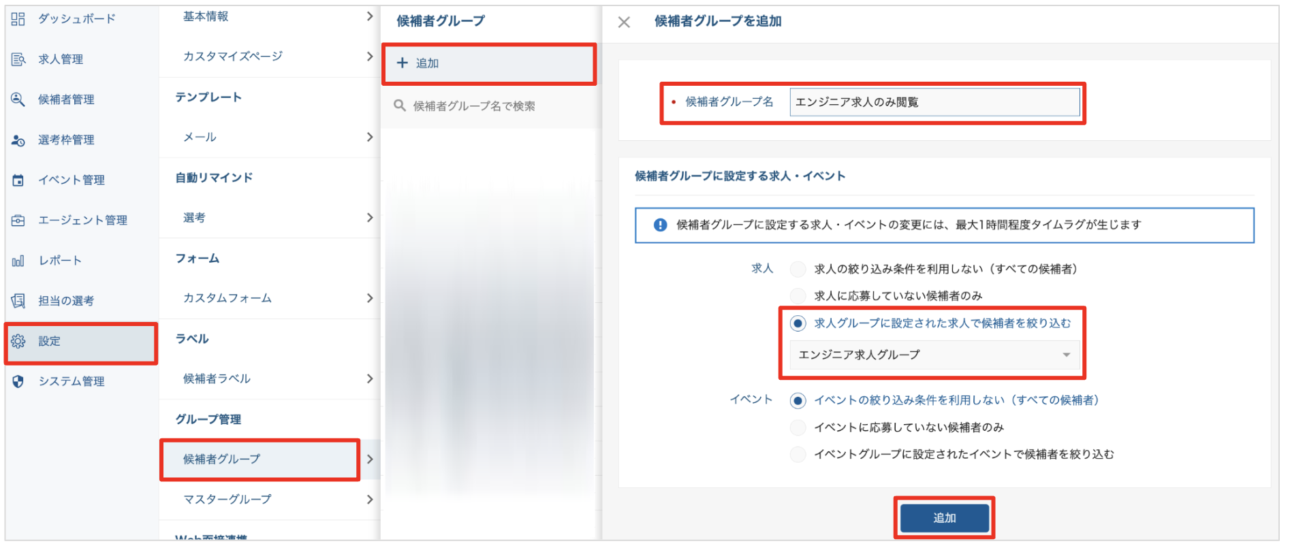Click + 追加 to add a candidate group

point(488,63)
